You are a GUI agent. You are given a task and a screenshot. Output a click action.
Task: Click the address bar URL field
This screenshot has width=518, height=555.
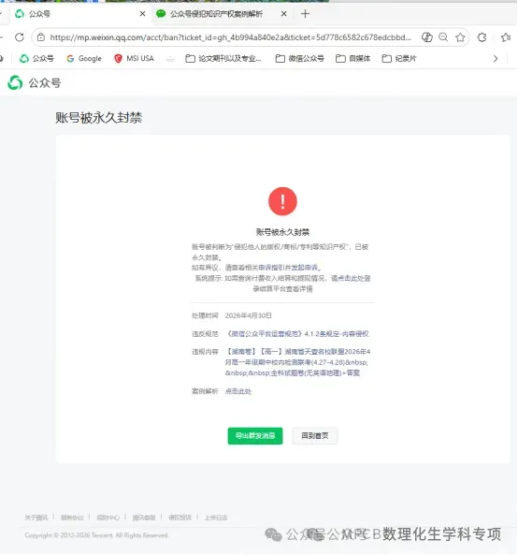click(230, 37)
